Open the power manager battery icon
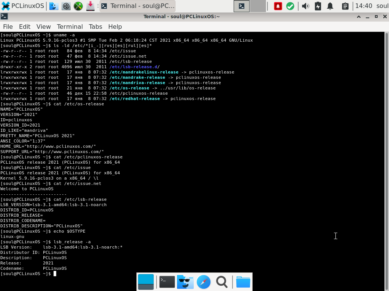This screenshot has width=389, height=291. pyautogui.click(x=318, y=6)
